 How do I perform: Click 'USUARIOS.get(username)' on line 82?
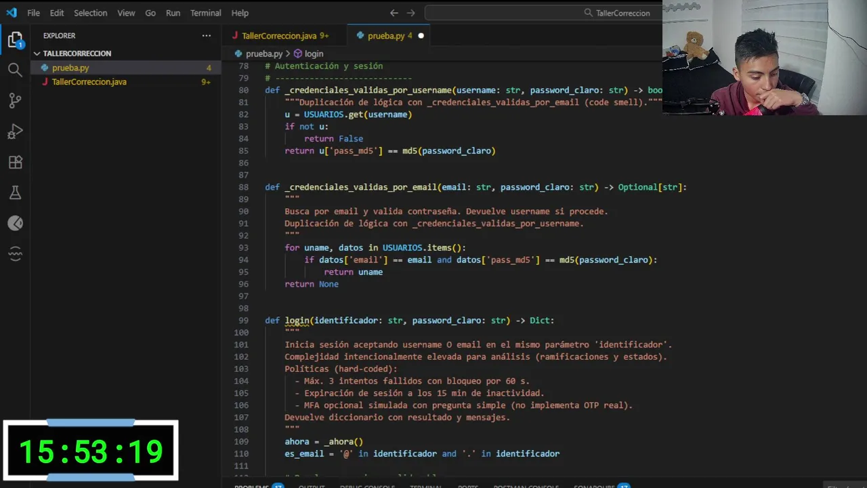[x=358, y=115]
